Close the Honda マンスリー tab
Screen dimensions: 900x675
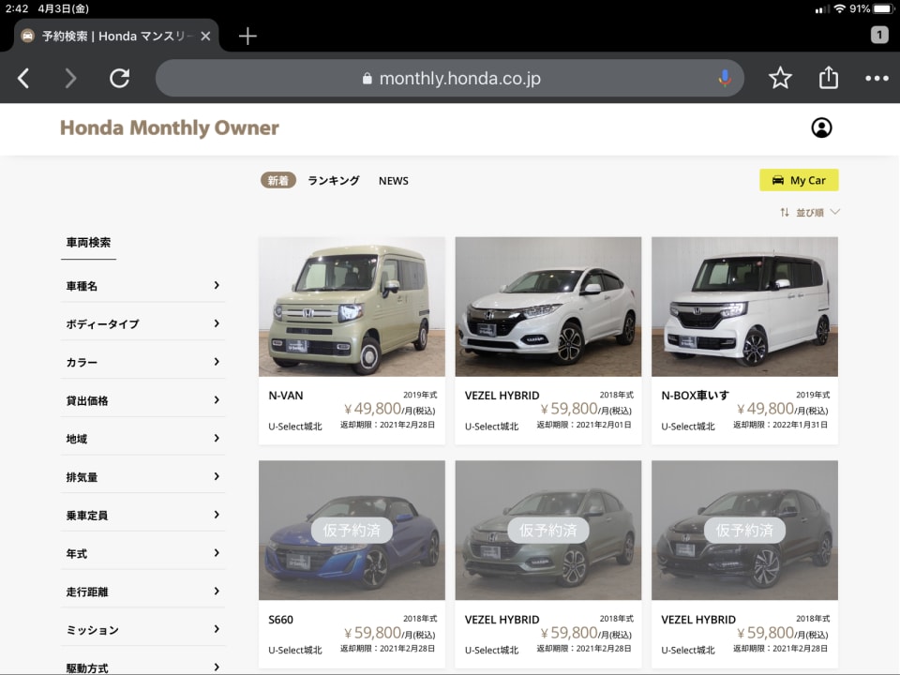click(205, 37)
